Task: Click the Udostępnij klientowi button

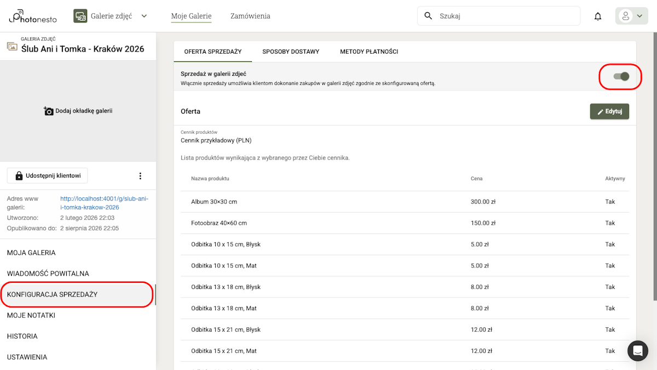Action: (x=48, y=176)
